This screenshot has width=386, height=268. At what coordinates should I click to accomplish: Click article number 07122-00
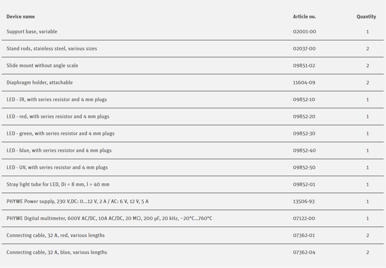[x=304, y=218]
